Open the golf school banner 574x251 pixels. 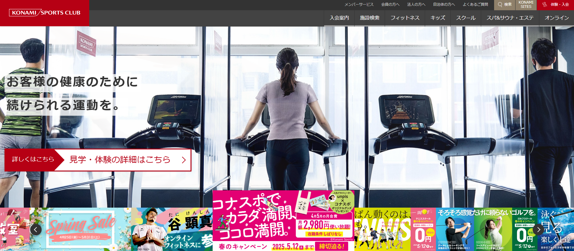[487, 229]
